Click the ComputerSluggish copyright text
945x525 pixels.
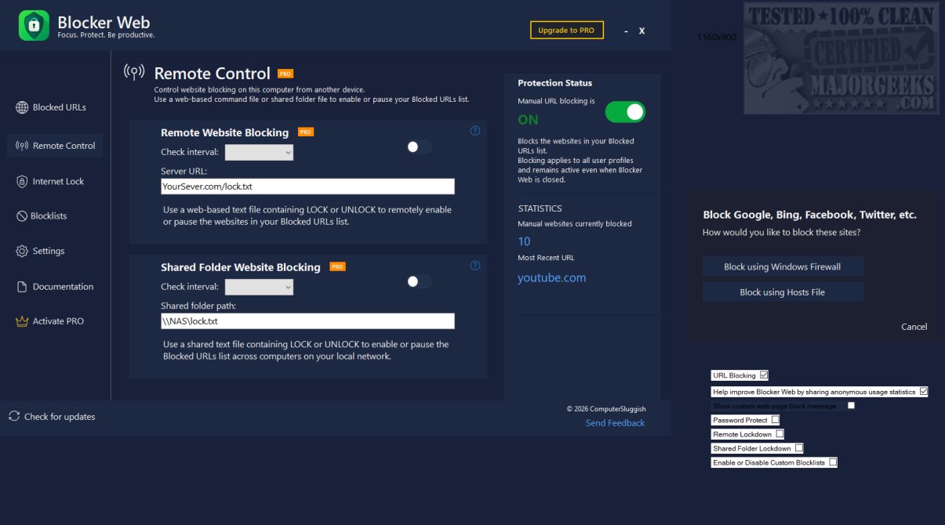point(606,409)
